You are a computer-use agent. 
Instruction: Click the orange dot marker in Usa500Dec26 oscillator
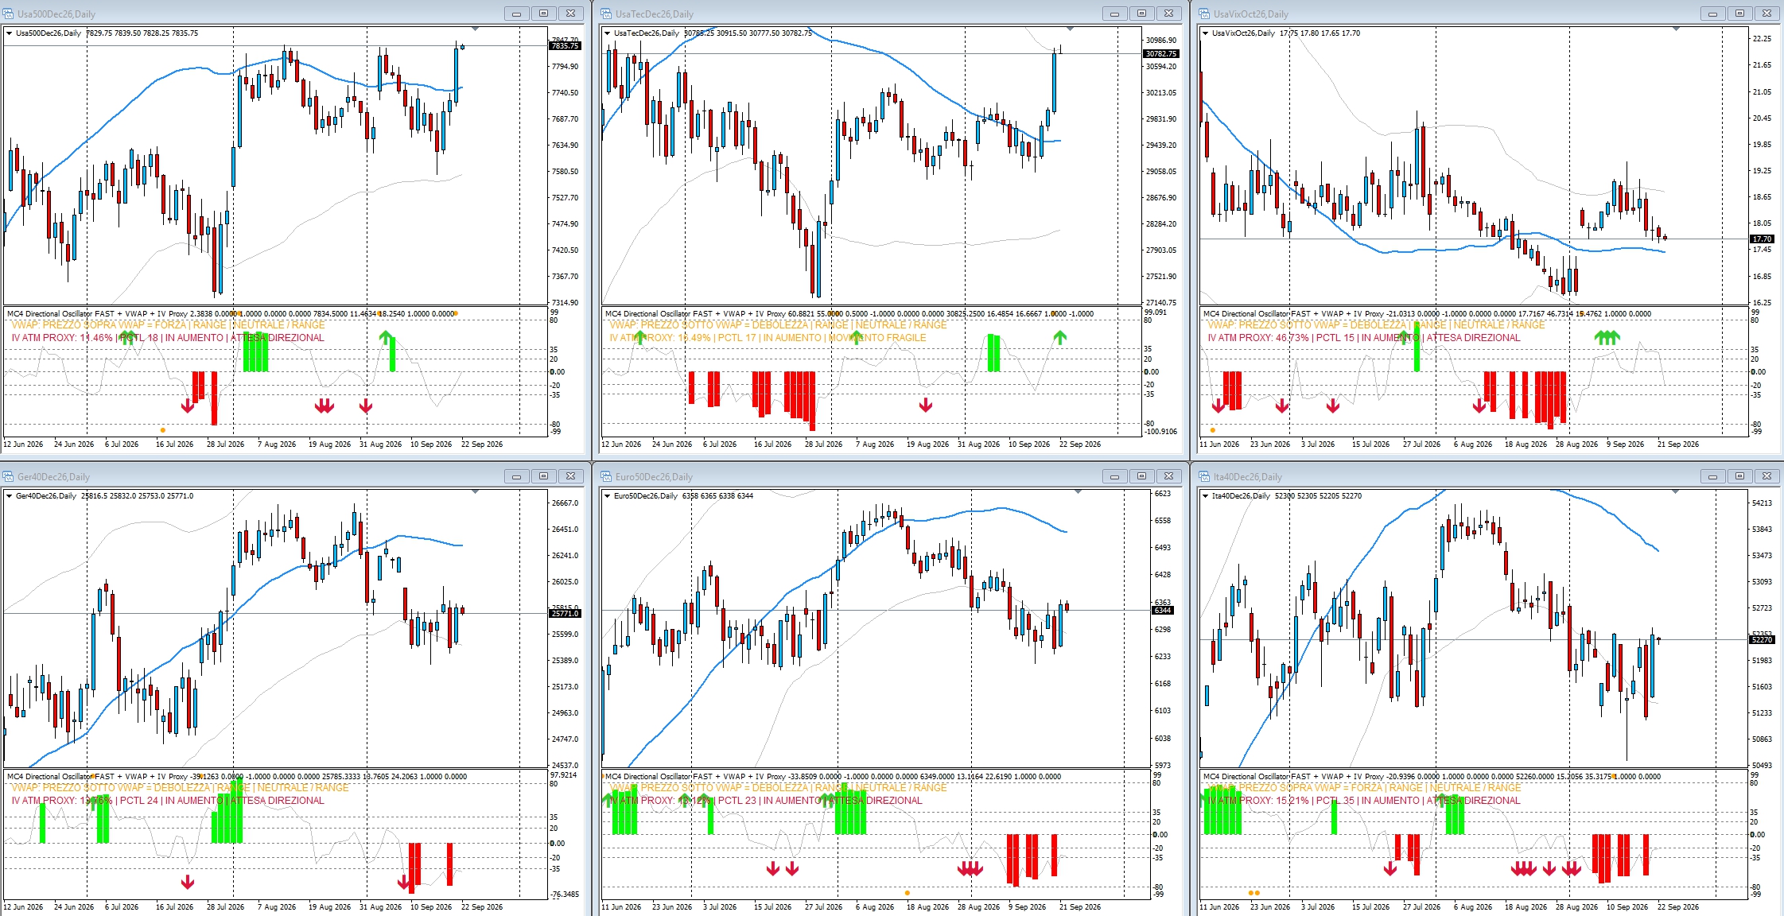click(163, 430)
